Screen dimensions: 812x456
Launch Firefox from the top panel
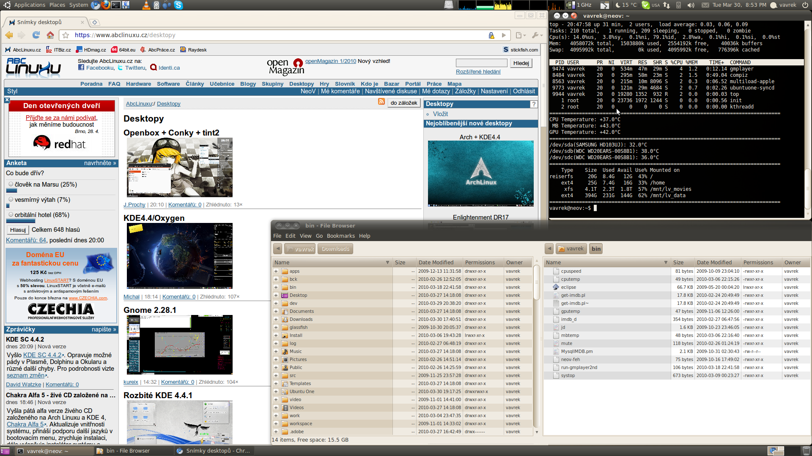point(105,5)
